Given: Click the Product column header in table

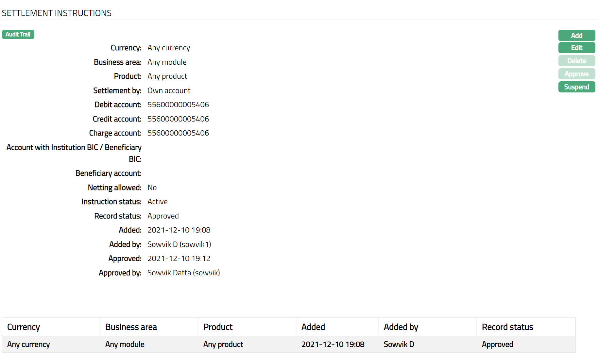Looking at the screenshot, I should [218, 327].
